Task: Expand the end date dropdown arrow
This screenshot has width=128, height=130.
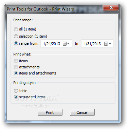Action: pyautogui.click(x=110, y=44)
